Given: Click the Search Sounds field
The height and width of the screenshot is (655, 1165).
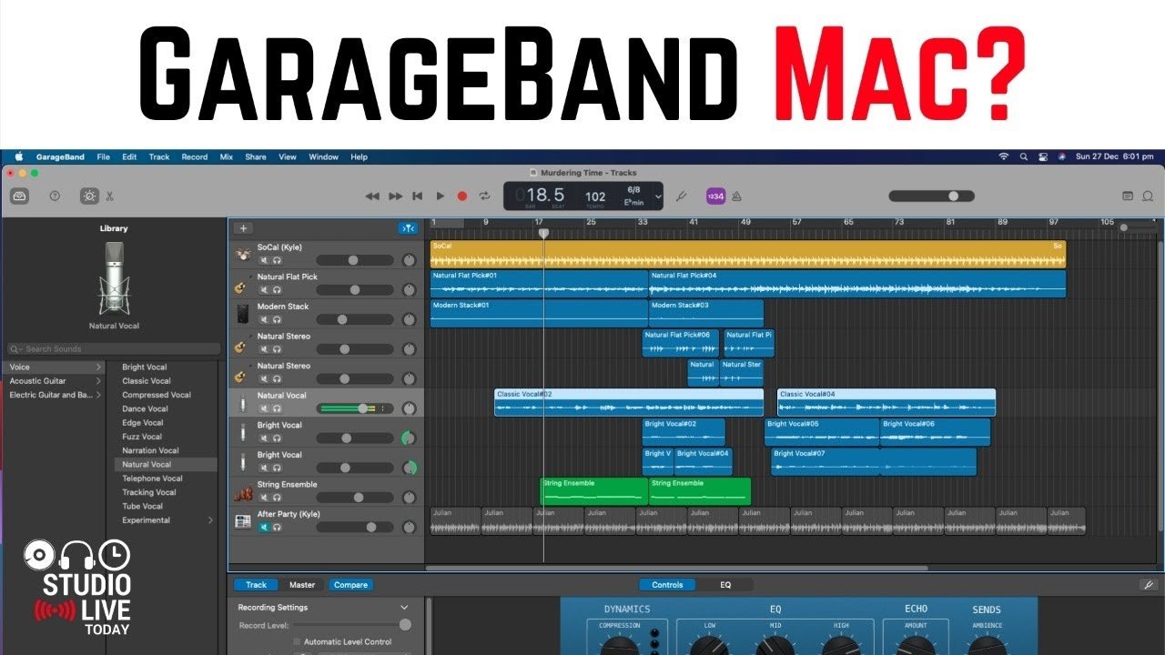Looking at the screenshot, I should [x=114, y=348].
